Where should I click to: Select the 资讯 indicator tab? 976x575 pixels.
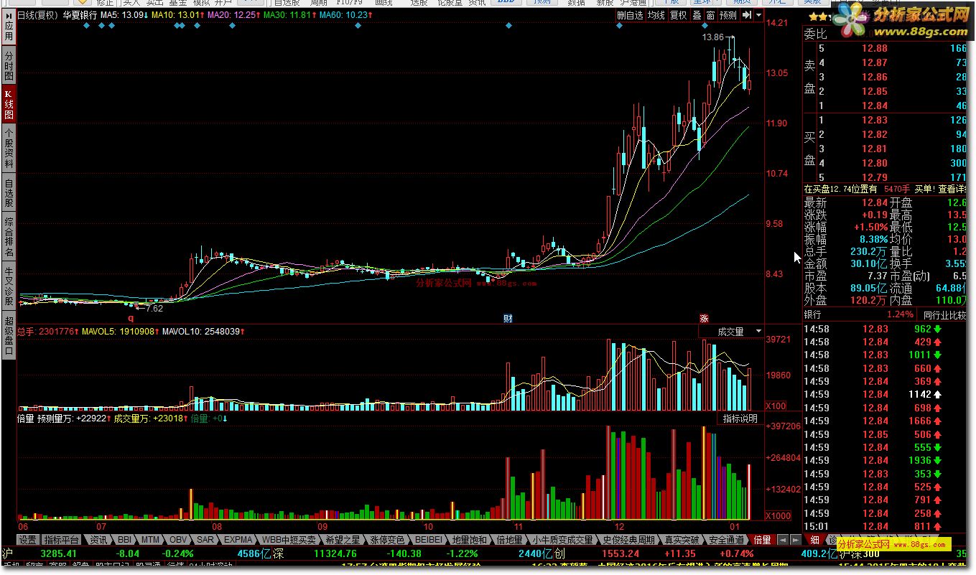(98, 540)
